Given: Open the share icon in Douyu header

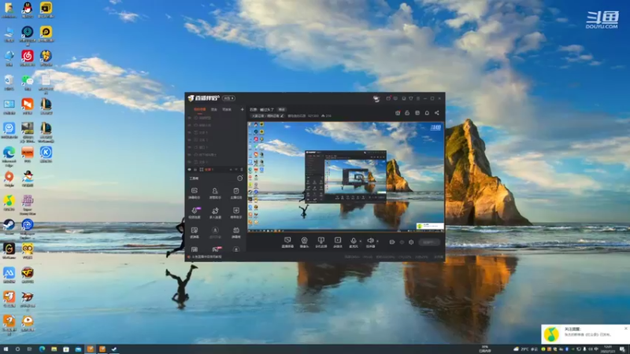Looking at the screenshot, I should [437, 112].
